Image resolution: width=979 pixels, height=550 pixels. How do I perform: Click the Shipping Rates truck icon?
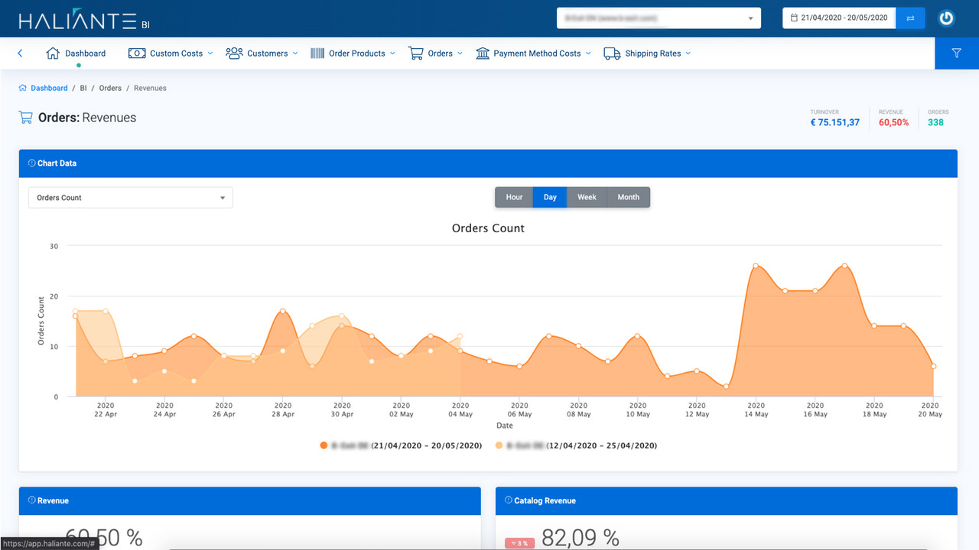[x=612, y=53]
